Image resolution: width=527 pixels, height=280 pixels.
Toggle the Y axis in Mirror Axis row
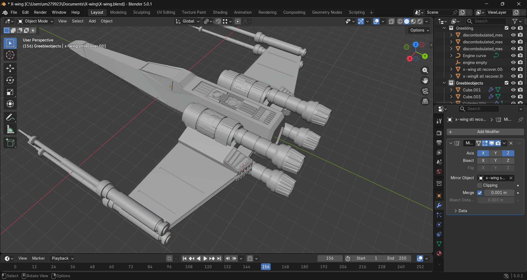pos(495,153)
